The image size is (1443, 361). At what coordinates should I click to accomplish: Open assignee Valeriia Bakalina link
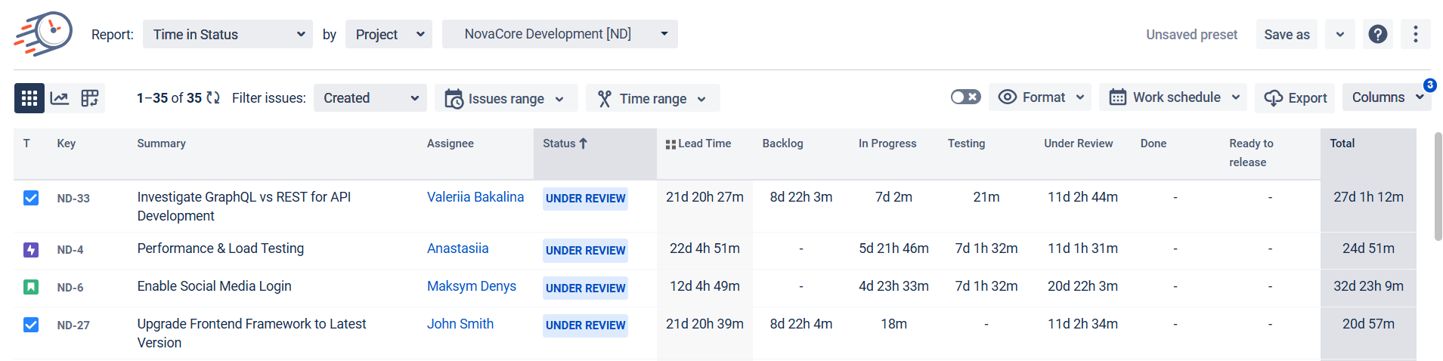475,197
